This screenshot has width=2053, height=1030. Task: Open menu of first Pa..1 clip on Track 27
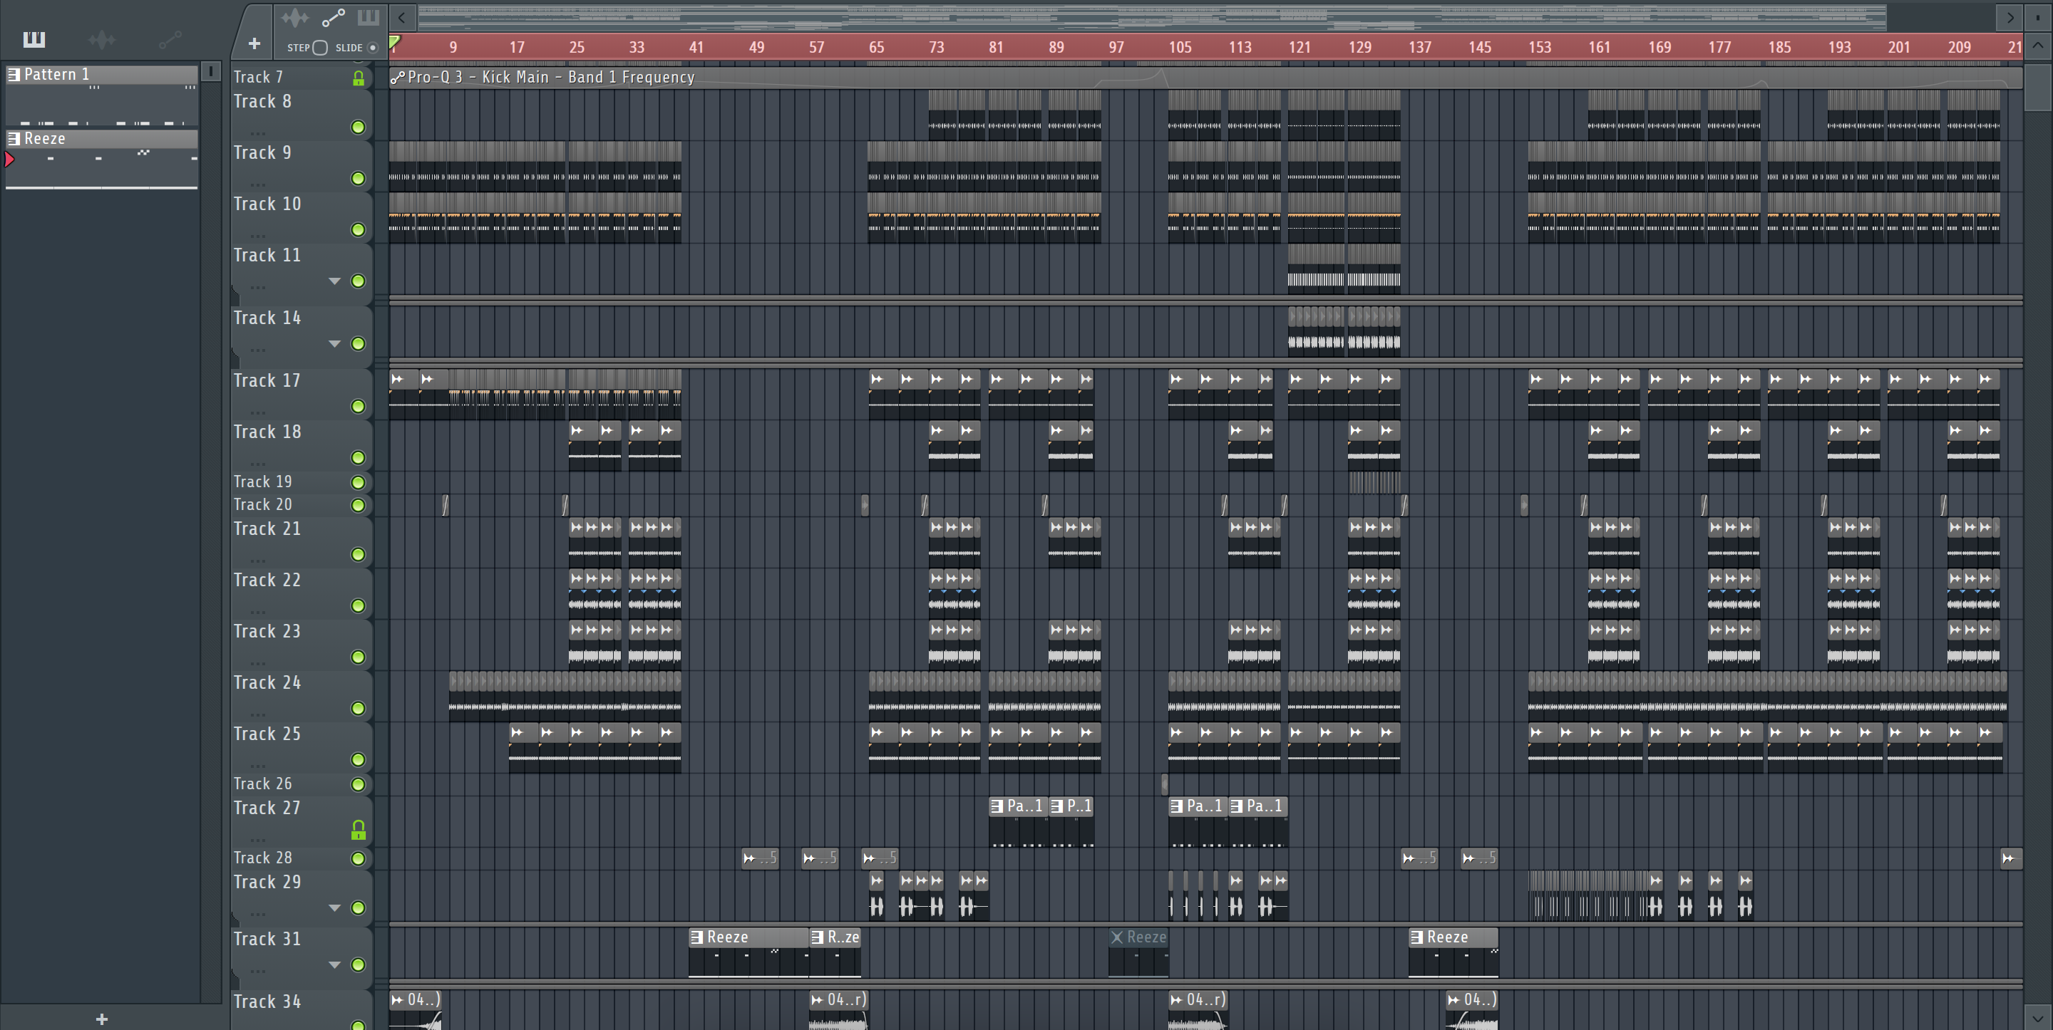coord(997,806)
